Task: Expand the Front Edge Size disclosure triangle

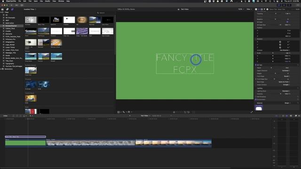Action: (x=256, y=79)
